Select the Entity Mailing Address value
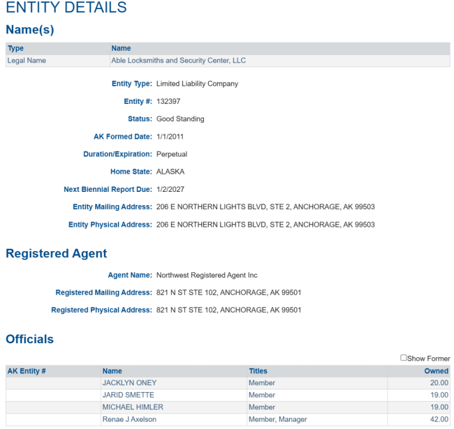This screenshot has width=454, height=429. pyautogui.click(x=265, y=206)
